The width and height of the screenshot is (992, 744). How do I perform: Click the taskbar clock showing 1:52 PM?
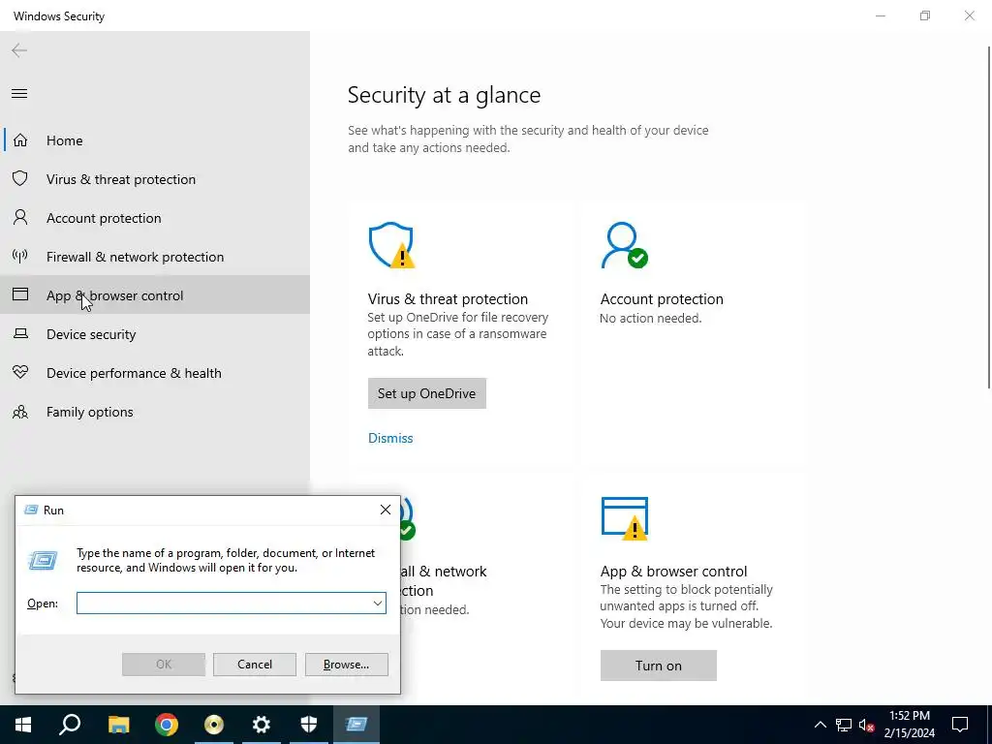click(909, 725)
